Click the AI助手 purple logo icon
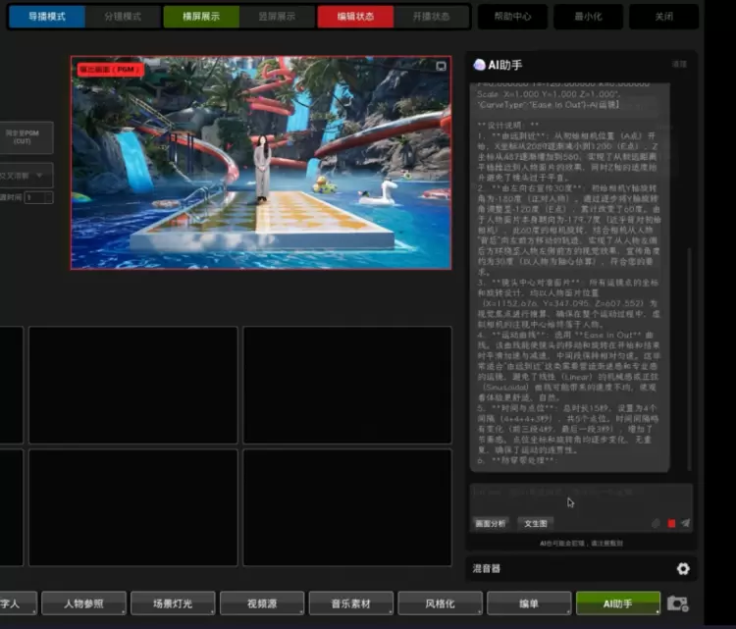 pyautogui.click(x=479, y=64)
